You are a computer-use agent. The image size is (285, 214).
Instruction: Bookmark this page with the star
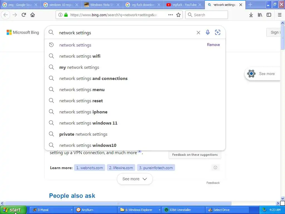178,15
